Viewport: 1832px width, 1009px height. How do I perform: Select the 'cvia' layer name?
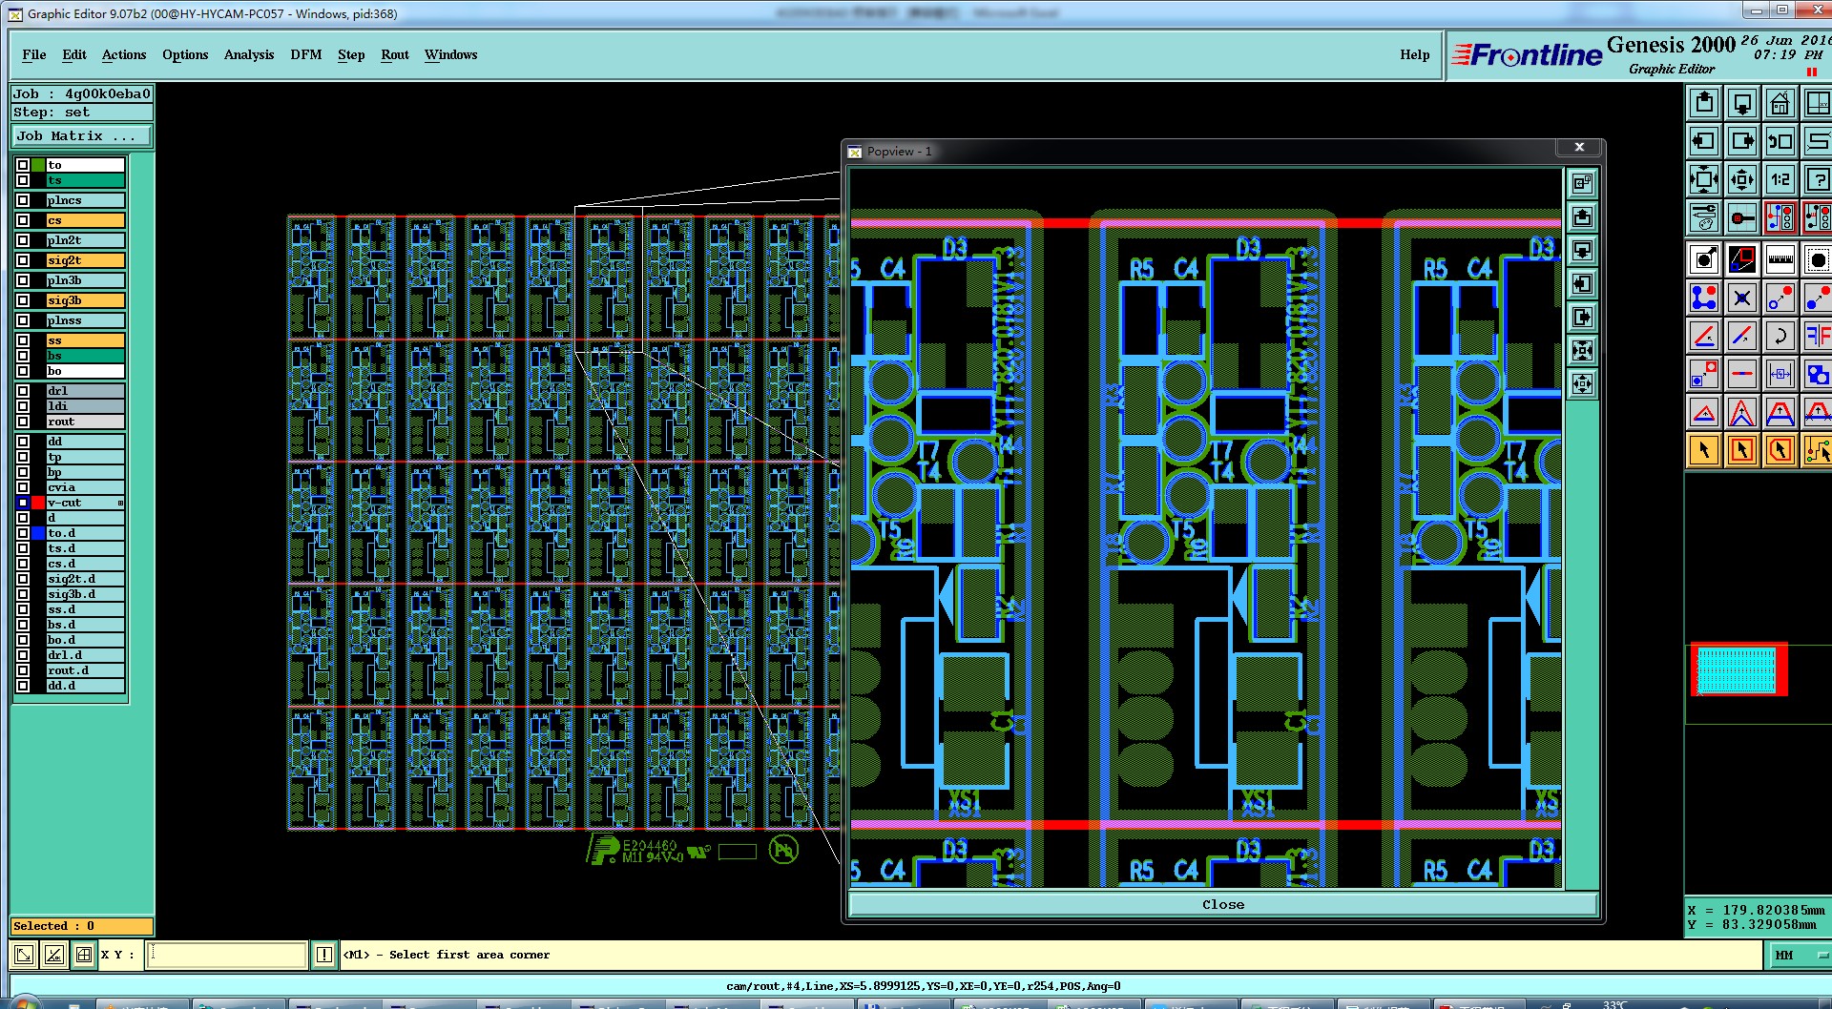pyautogui.click(x=86, y=487)
